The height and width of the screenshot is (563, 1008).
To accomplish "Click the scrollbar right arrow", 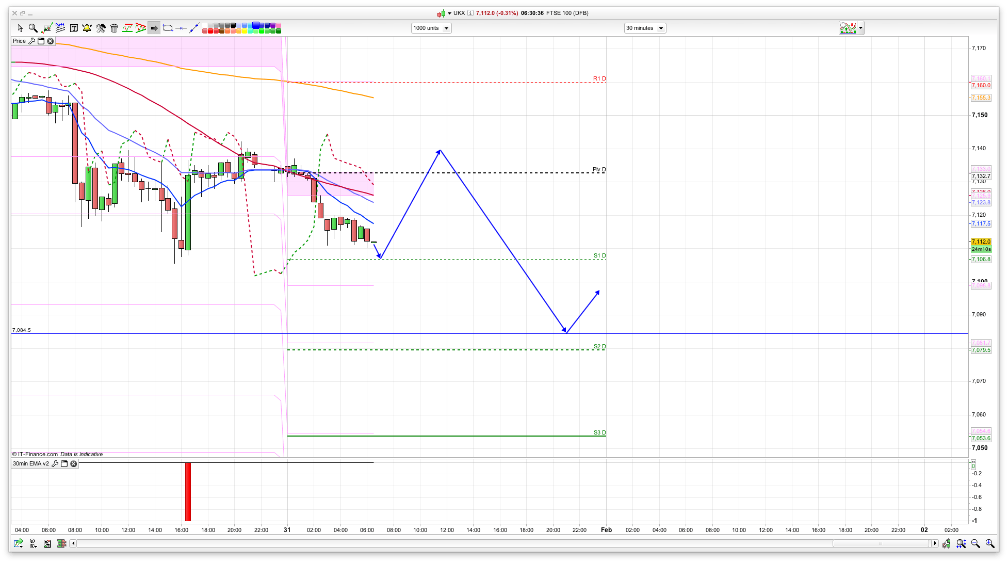I will pyautogui.click(x=935, y=543).
